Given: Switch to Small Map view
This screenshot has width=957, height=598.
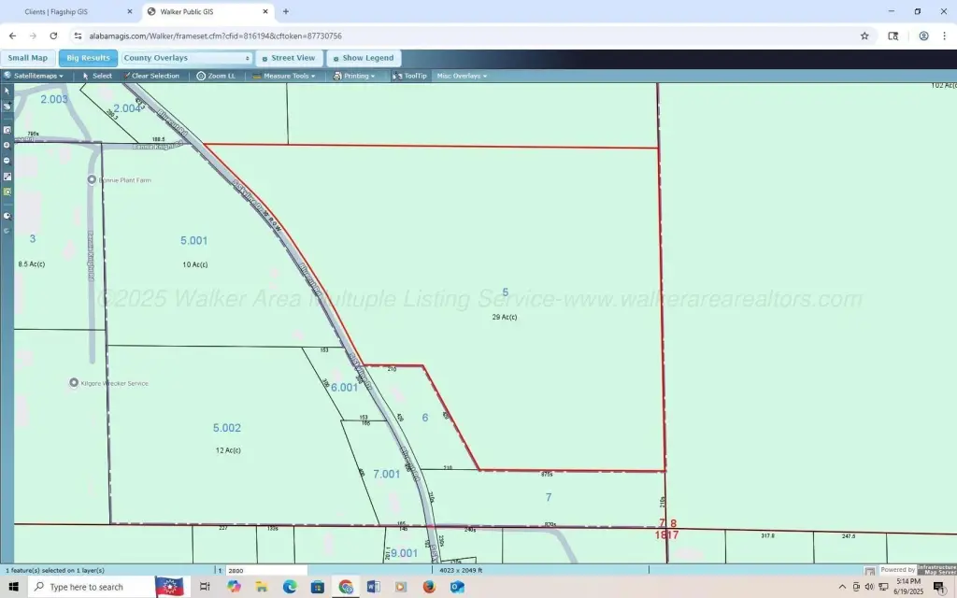Looking at the screenshot, I should 28,58.
